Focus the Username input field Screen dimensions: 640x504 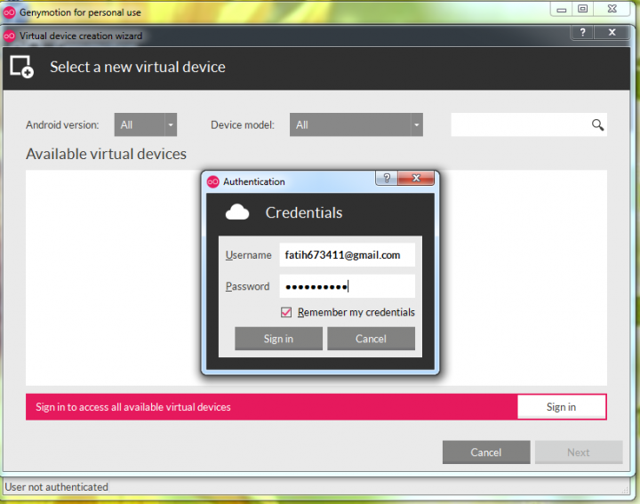(348, 255)
